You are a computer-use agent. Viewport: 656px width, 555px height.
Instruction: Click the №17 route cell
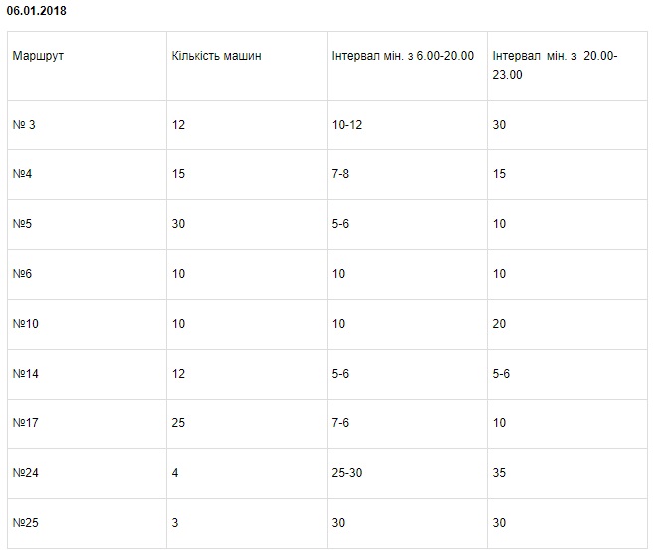27,423
